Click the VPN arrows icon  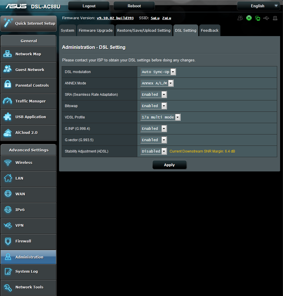pyautogui.click(x=8, y=225)
